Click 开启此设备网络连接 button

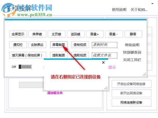pos(132,84)
